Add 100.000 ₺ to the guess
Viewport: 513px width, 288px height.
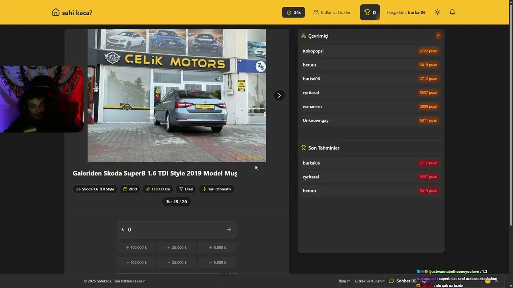coord(136,248)
